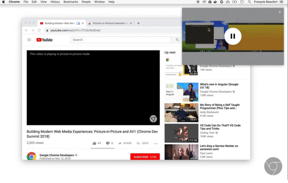Open the Chrome menu in menu bar

14,2
